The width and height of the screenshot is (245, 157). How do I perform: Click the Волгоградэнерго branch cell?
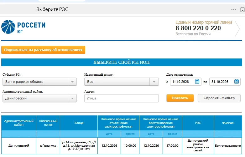[228, 146]
